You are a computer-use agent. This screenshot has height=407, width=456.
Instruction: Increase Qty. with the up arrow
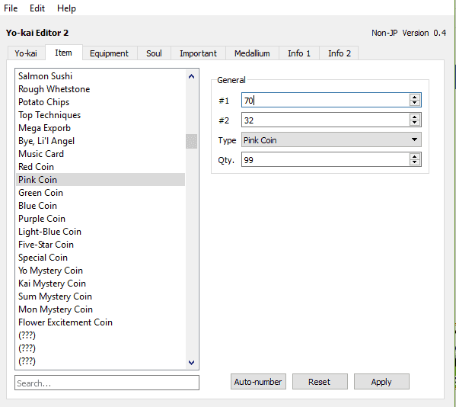(x=414, y=157)
